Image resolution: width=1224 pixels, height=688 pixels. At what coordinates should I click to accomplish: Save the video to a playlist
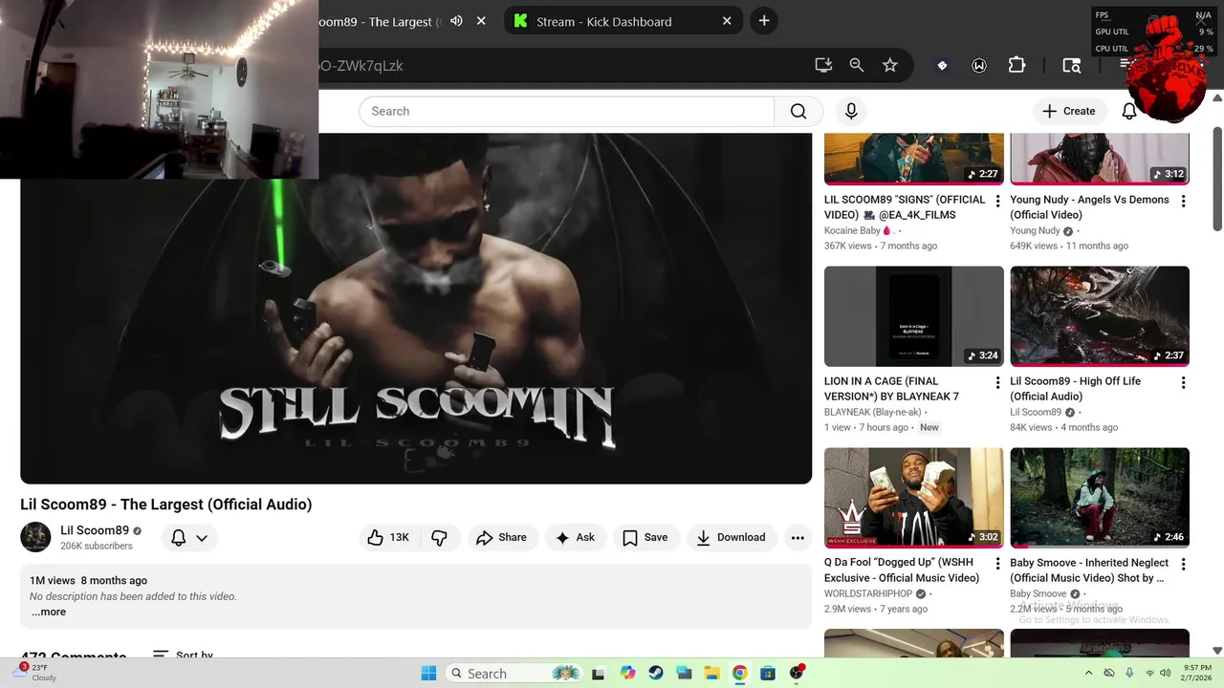tap(645, 537)
